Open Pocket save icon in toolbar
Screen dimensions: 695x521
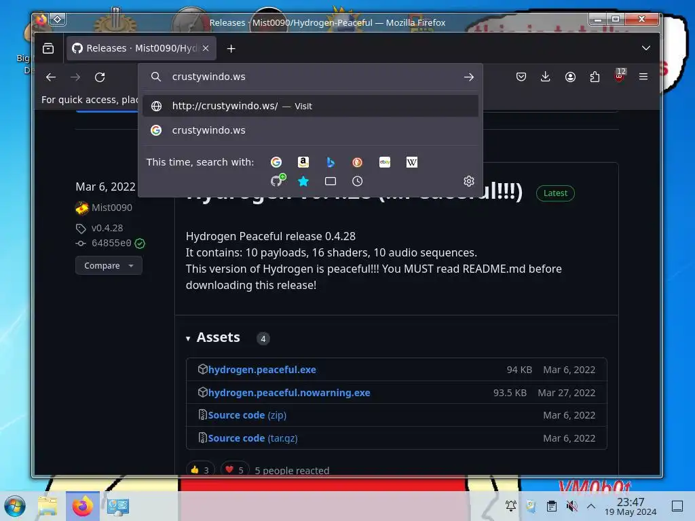(x=521, y=77)
